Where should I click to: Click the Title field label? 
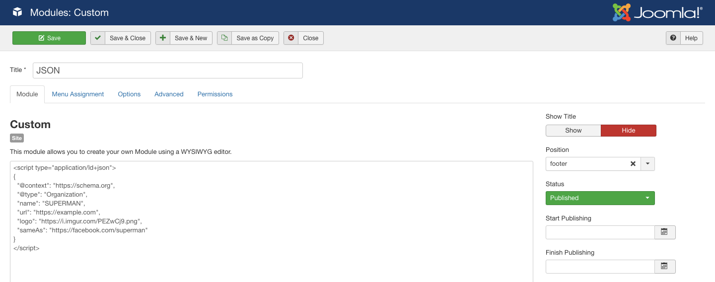[x=18, y=70]
